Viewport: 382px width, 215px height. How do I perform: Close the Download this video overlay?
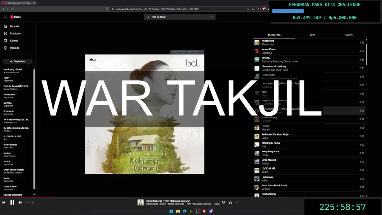coord(203,52)
